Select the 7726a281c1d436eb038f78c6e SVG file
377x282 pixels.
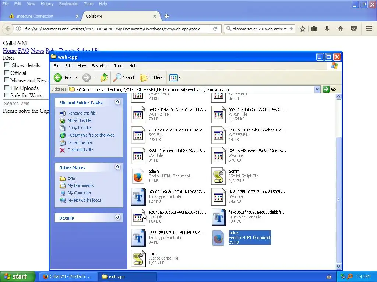[169, 135]
